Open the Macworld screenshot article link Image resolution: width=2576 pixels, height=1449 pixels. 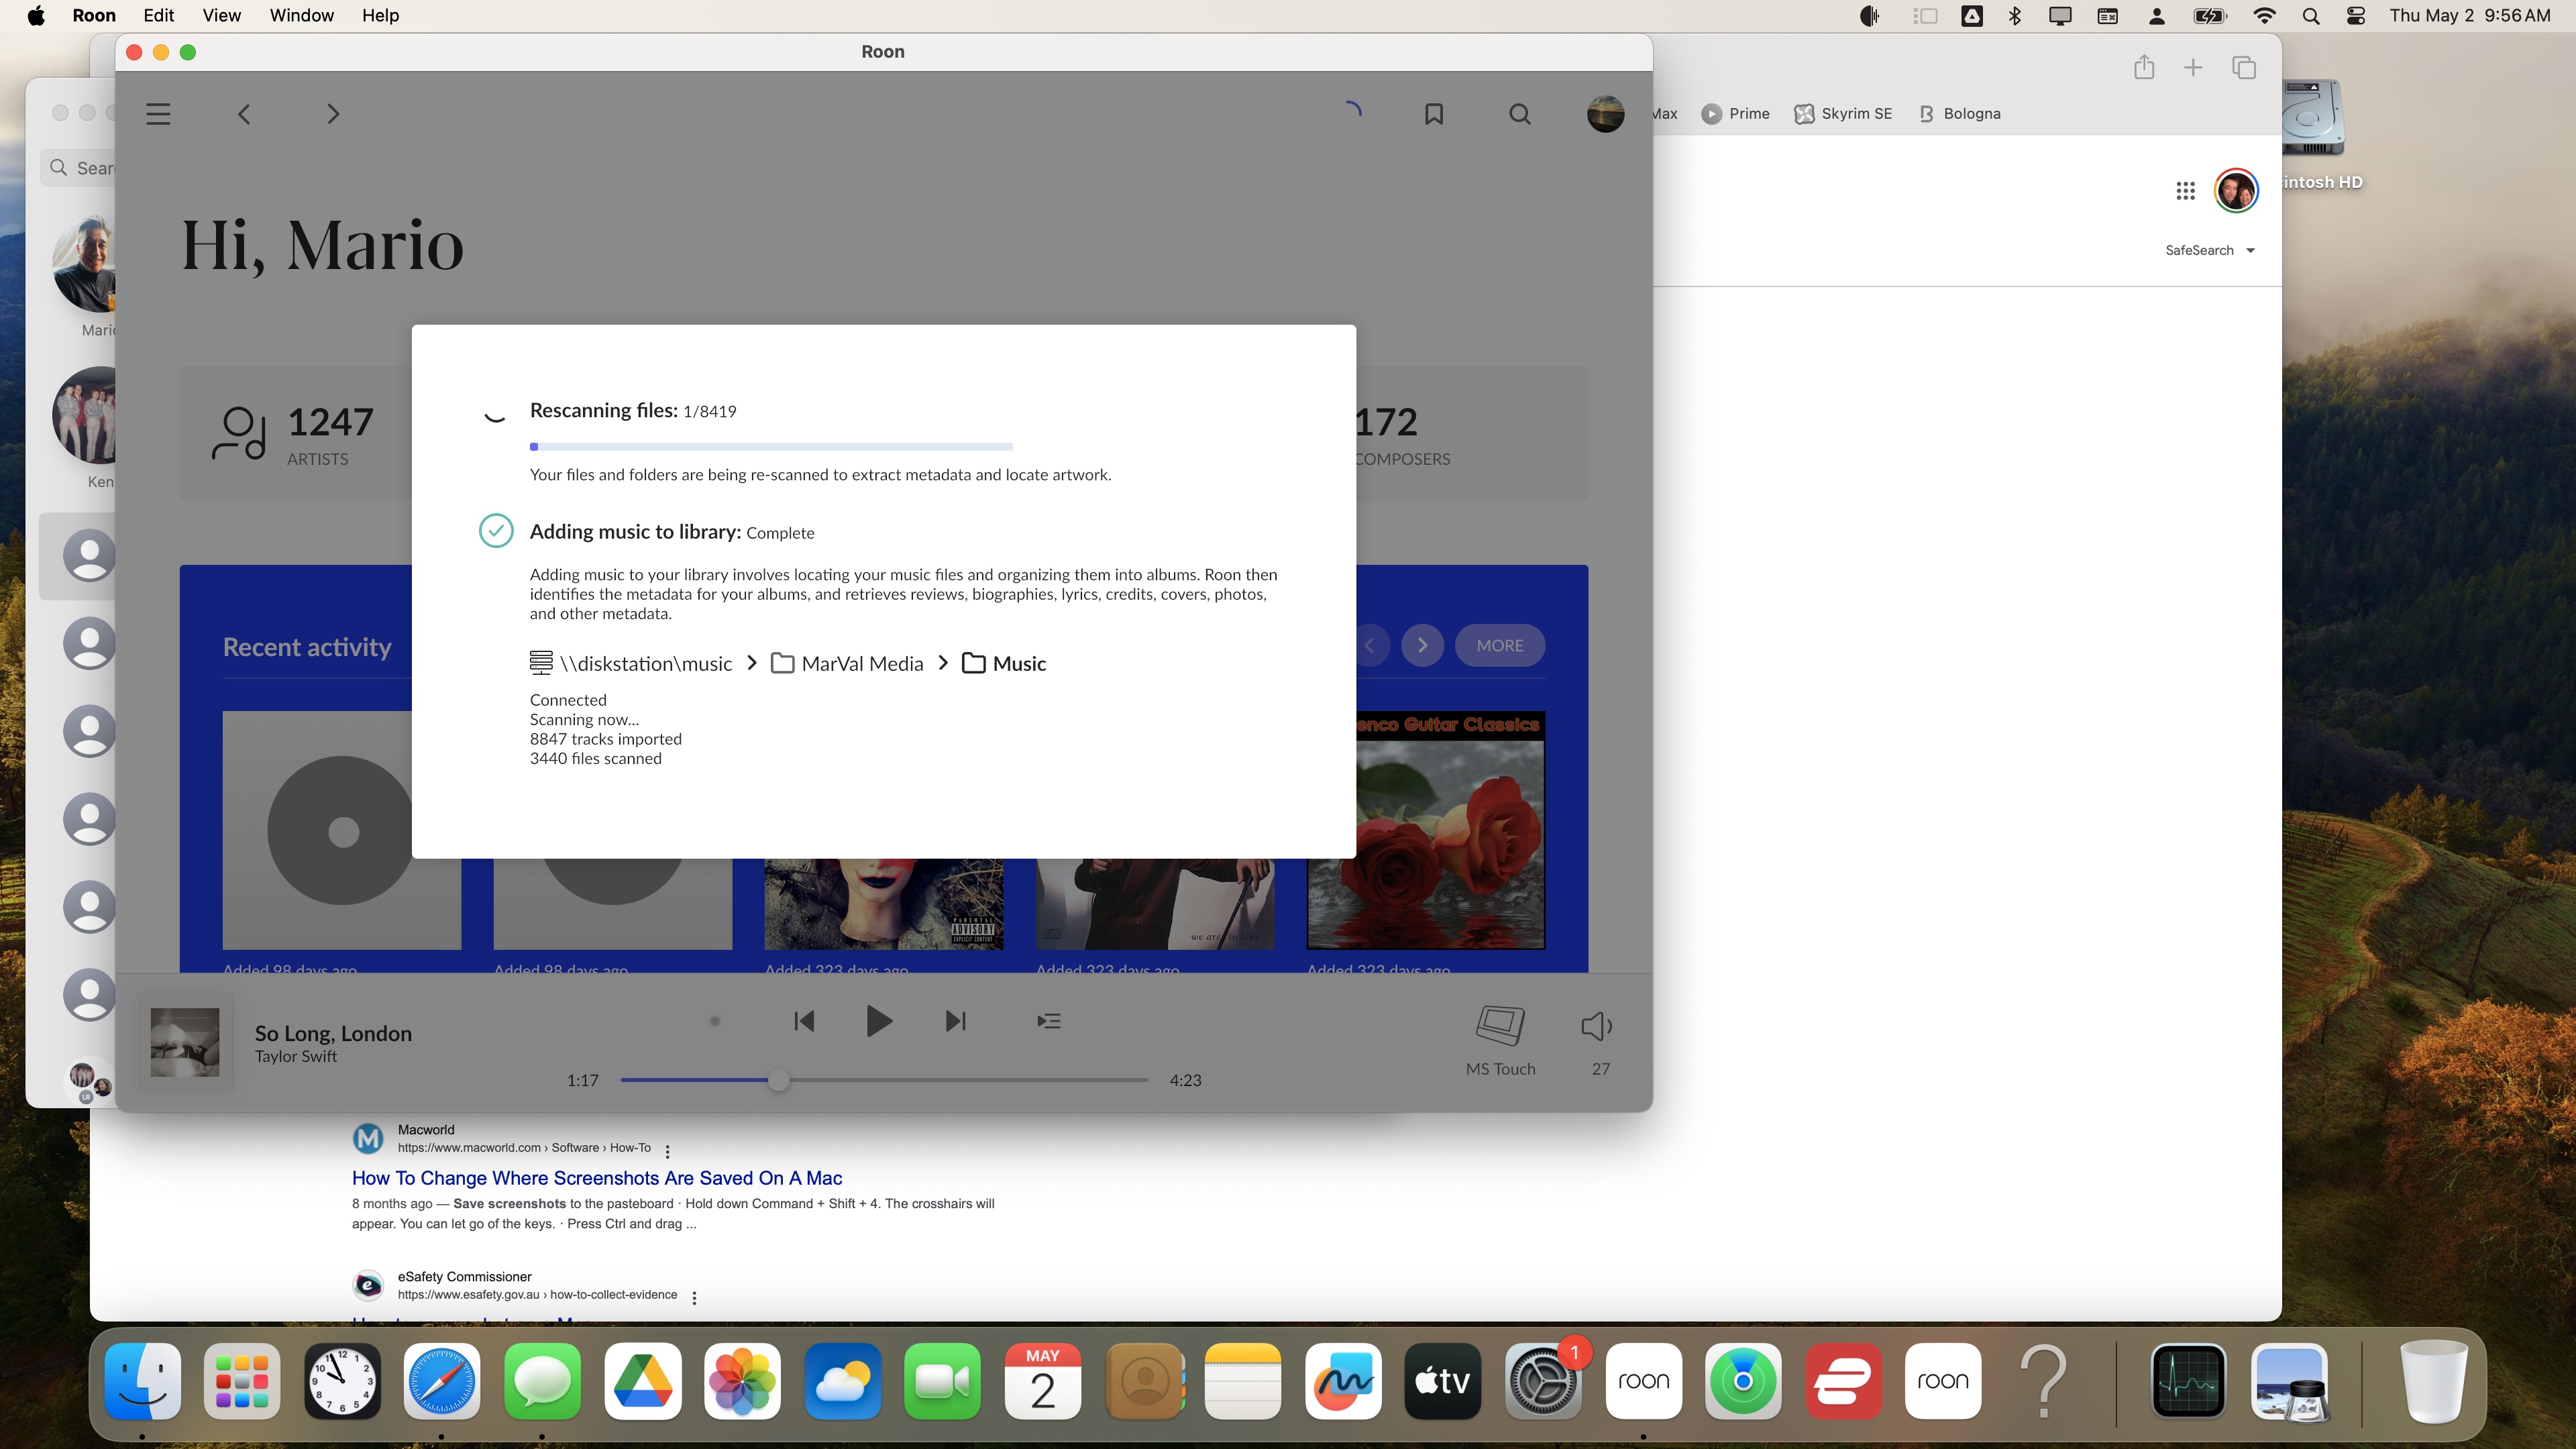597,1178
